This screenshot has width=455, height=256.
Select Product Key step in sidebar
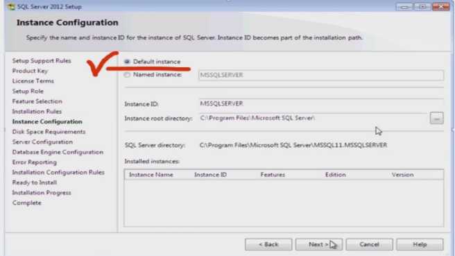(30, 71)
